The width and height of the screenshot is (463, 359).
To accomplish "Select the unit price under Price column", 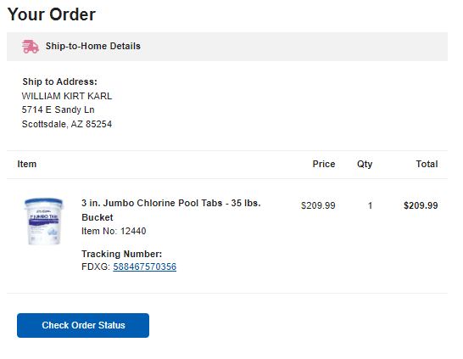I will (318, 205).
